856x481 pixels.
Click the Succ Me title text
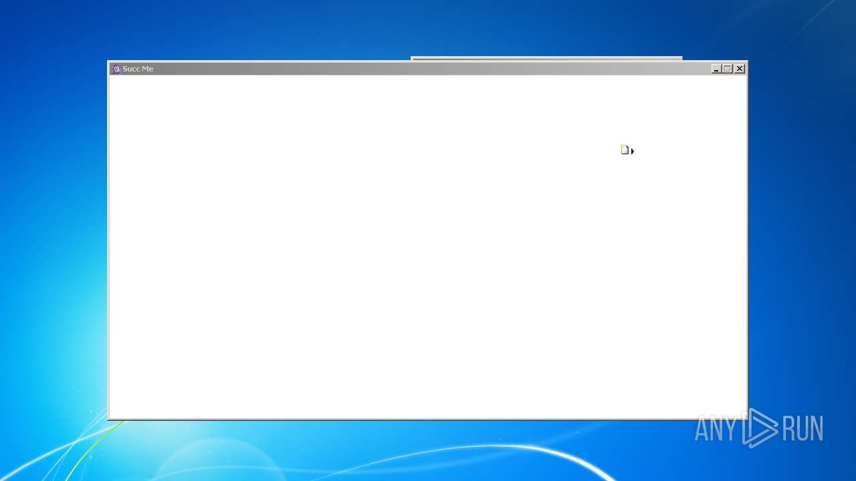pyautogui.click(x=138, y=69)
